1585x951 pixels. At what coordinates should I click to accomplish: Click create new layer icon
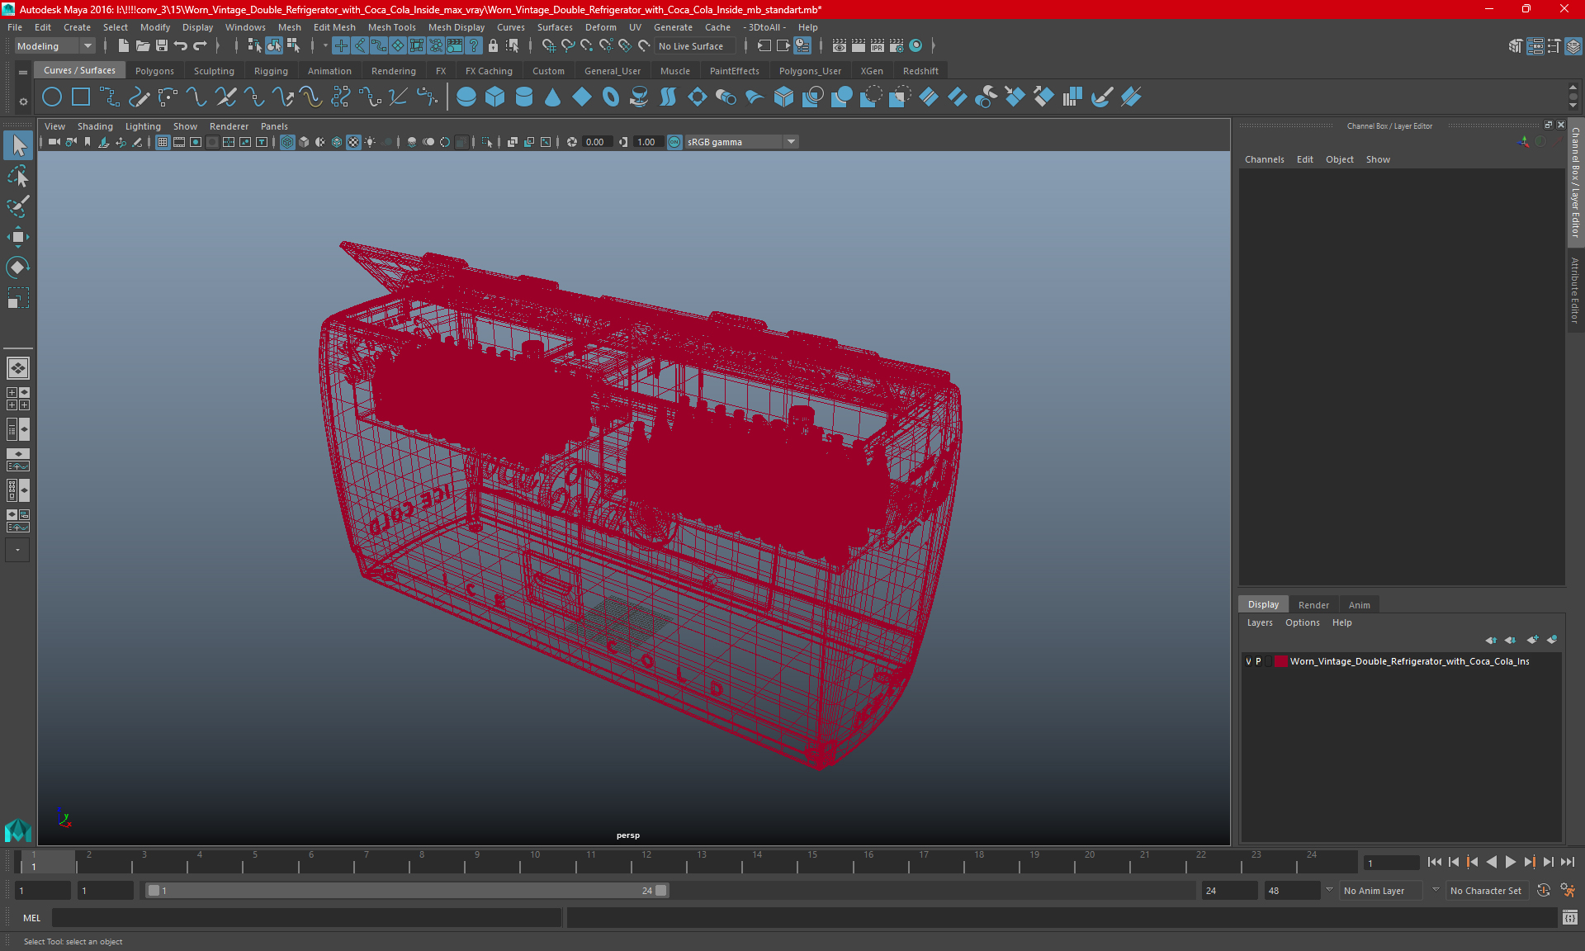pyautogui.click(x=1533, y=640)
